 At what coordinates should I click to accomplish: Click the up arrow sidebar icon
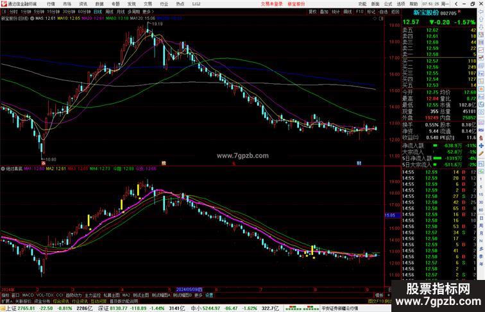481,20
